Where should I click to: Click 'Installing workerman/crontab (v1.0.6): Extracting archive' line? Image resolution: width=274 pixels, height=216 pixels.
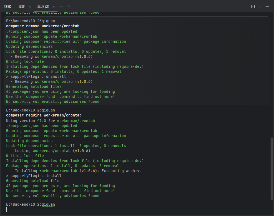click(x=76, y=171)
